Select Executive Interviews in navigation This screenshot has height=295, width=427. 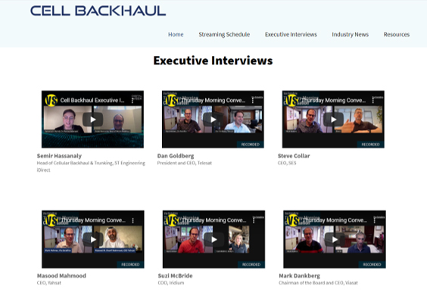pyautogui.click(x=291, y=35)
